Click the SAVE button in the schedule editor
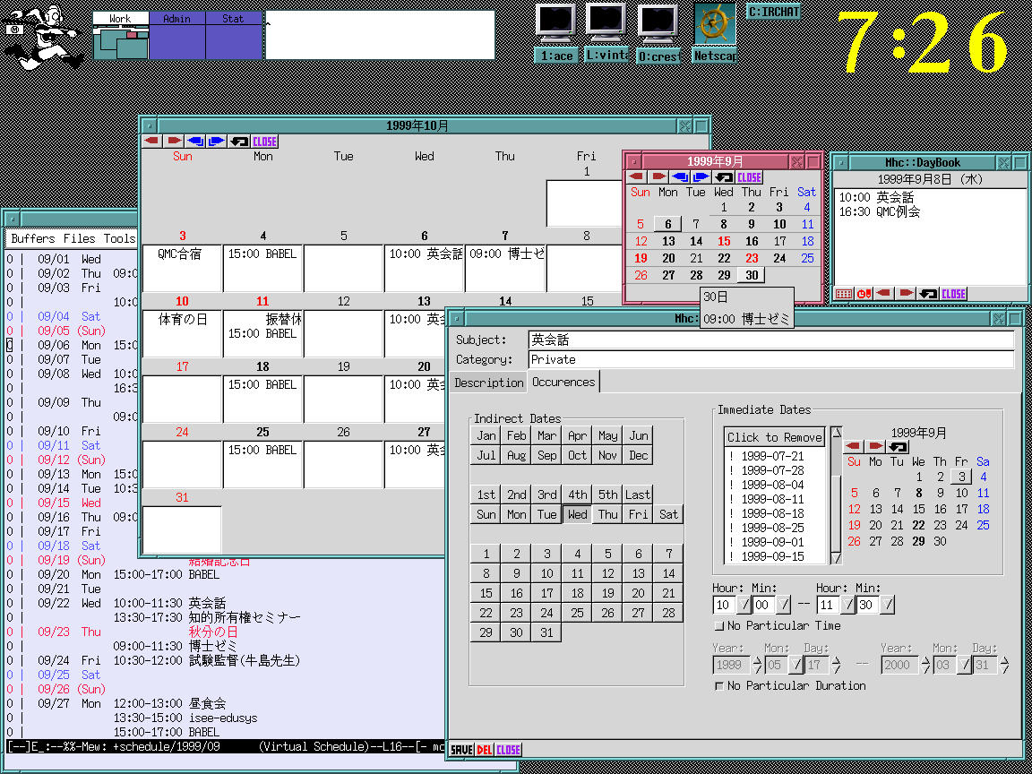The image size is (1032, 774). coord(461,749)
